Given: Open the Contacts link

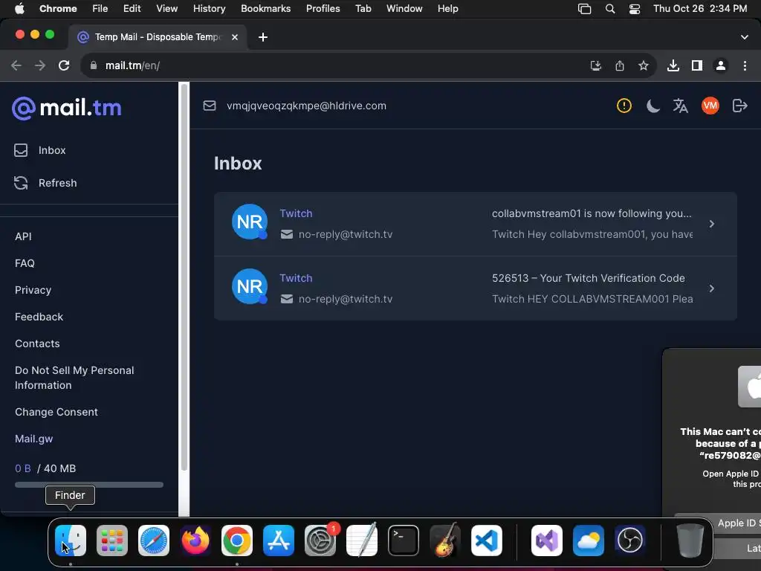Looking at the screenshot, I should pos(37,343).
